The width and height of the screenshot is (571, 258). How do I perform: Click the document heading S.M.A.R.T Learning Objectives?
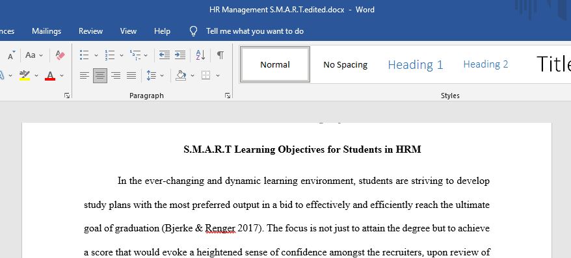click(302, 149)
